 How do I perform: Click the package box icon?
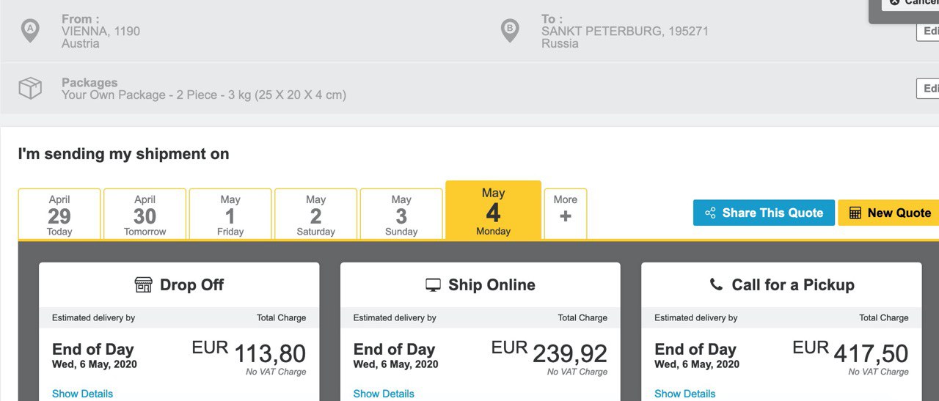[30, 88]
